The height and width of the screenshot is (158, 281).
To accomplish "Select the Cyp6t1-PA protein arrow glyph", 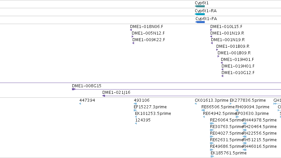I will (200, 22).
